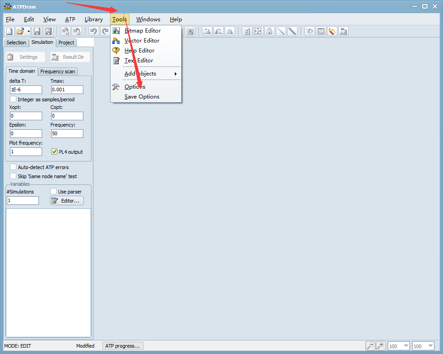Tick the Auto-detect ATP errors checkbox

point(13,167)
